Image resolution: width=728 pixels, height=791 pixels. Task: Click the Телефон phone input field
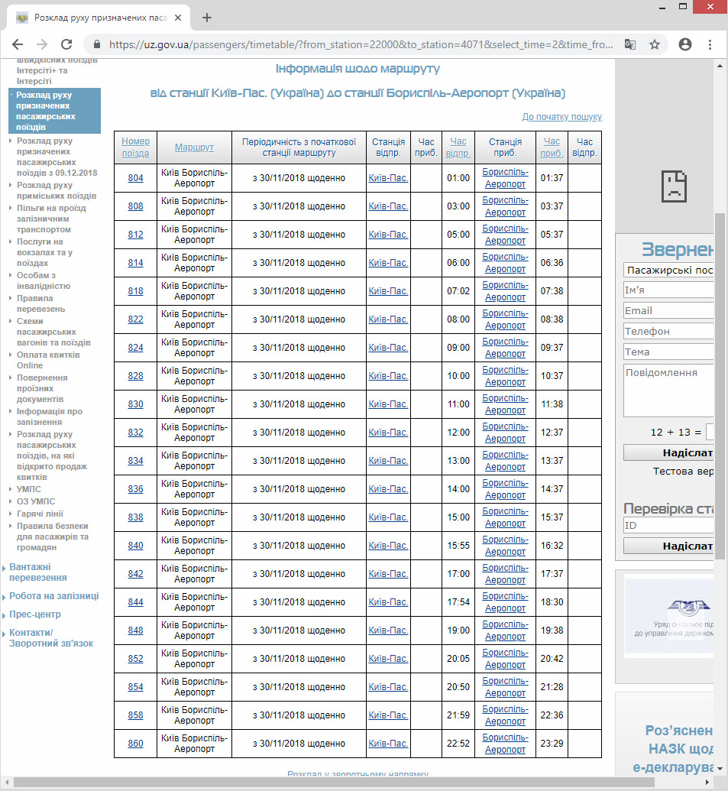pos(668,331)
